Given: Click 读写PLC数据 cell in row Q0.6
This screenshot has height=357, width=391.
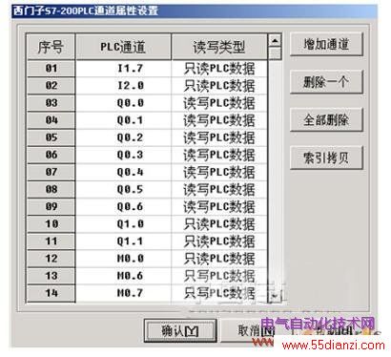Looking at the screenshot, I should (x=219, y=207).
